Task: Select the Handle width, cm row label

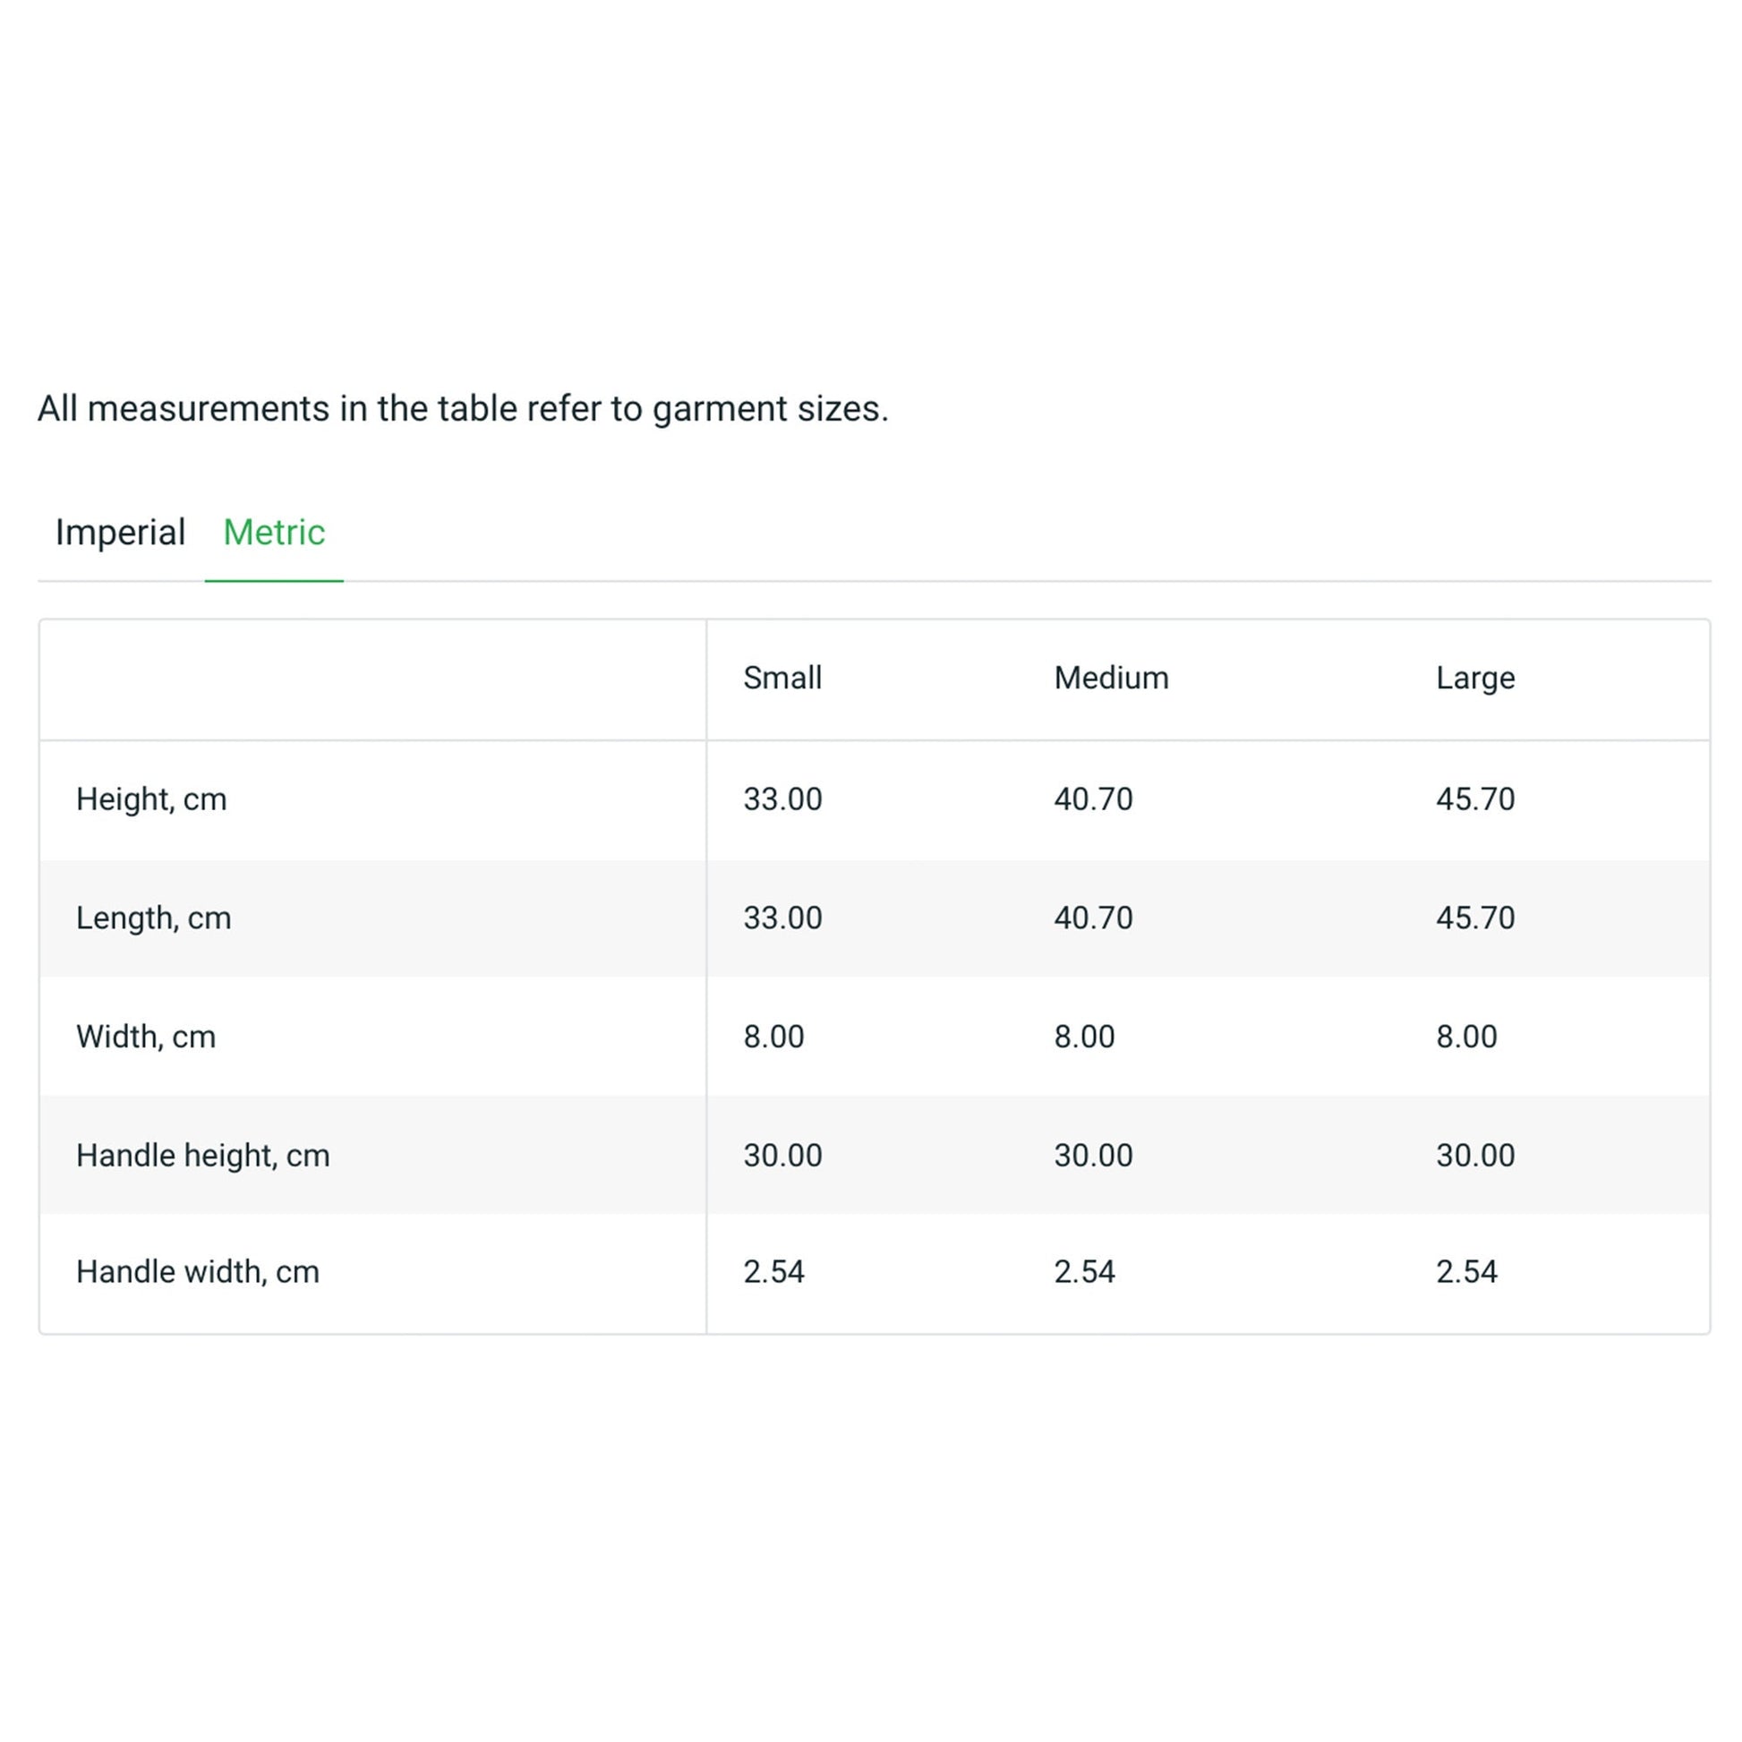Action: (198, 1272)
